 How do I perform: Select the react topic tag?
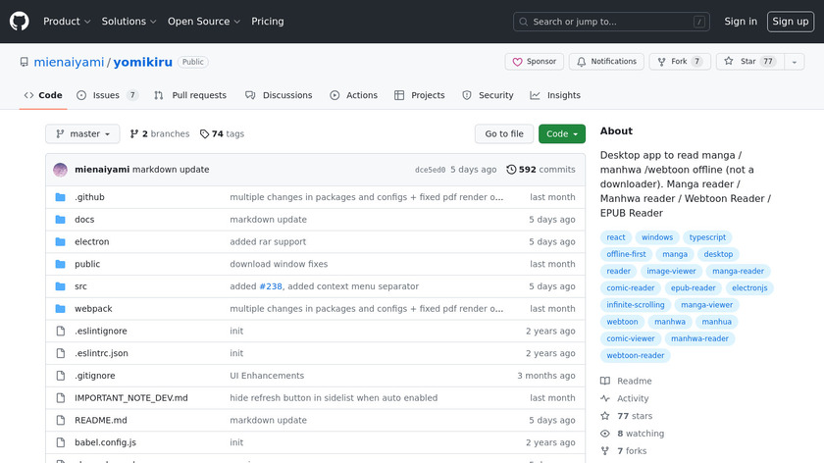[616, 237]
